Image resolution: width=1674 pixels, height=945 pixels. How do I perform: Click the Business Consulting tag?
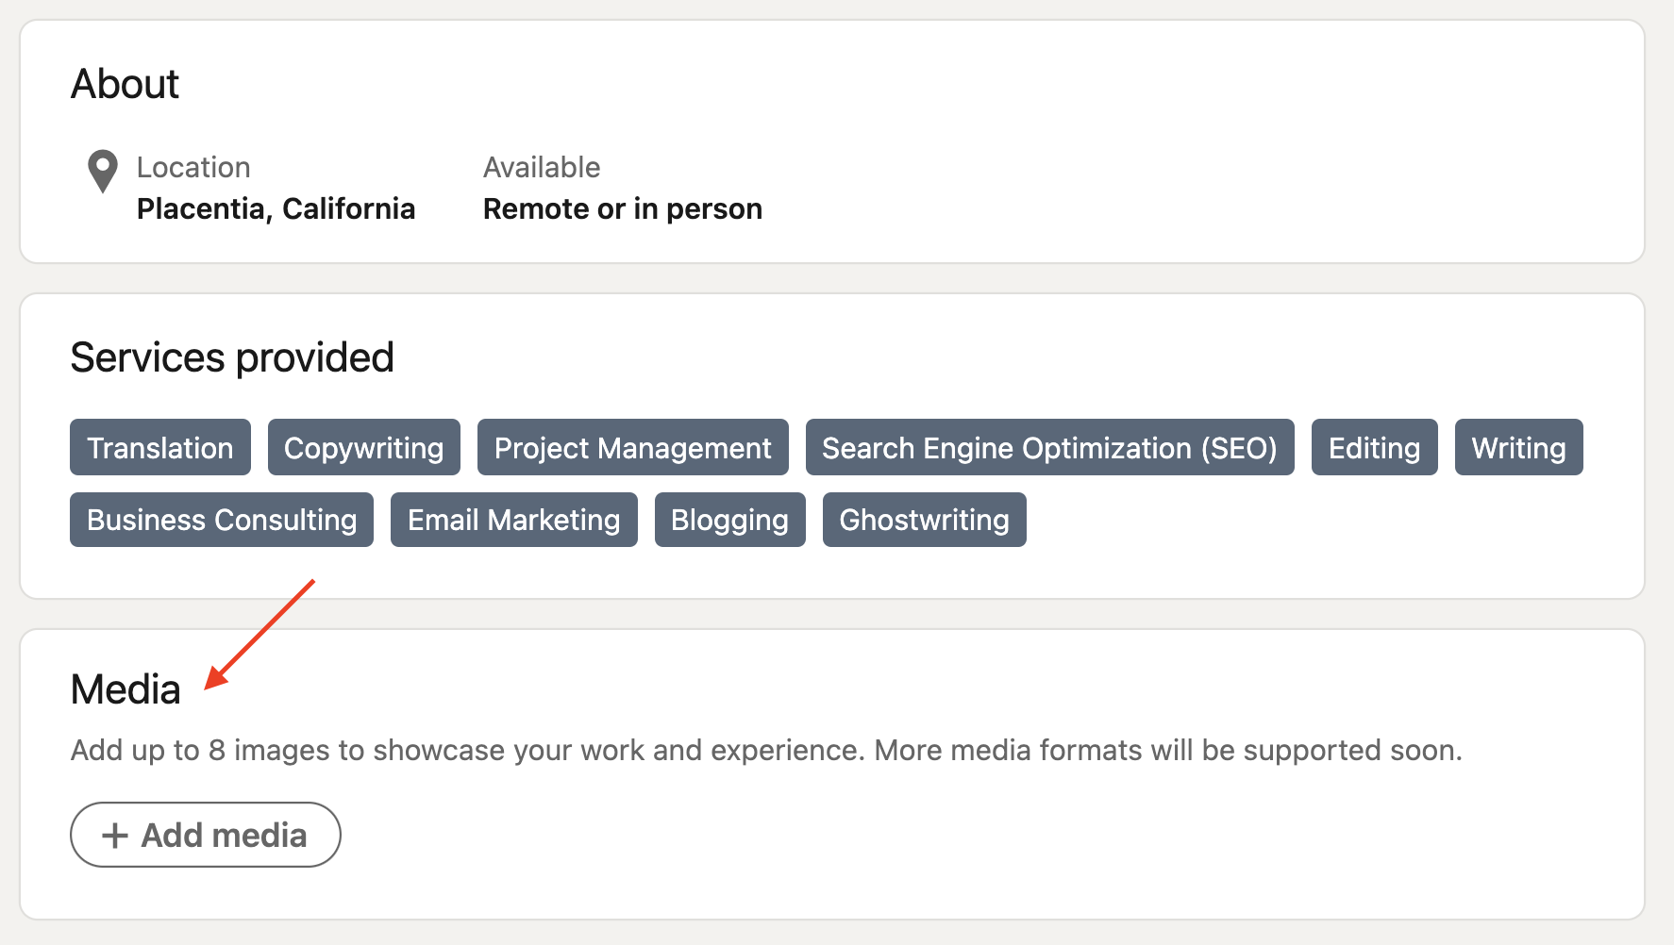pos(222,520)
